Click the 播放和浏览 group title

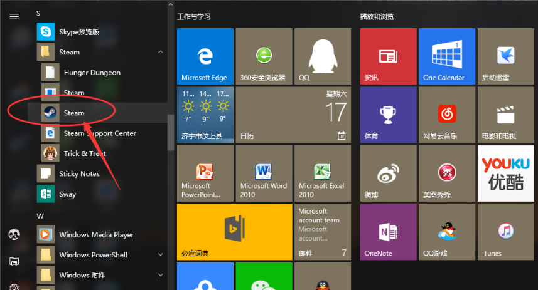(377, 16)
